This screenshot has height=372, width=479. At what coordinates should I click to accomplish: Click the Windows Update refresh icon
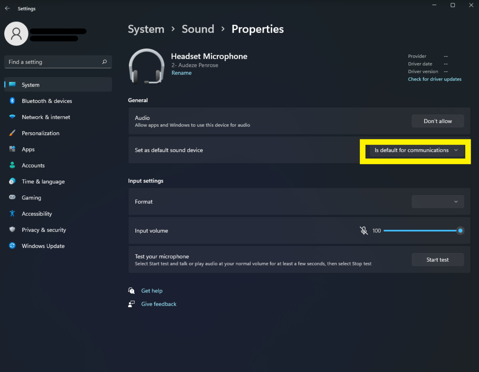12,246
